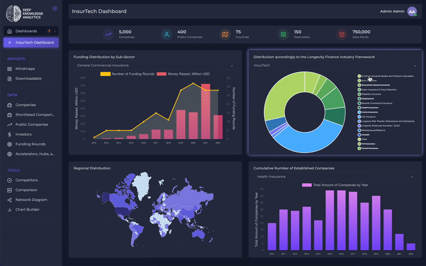Click the 750,000 Data Points value

361,32
